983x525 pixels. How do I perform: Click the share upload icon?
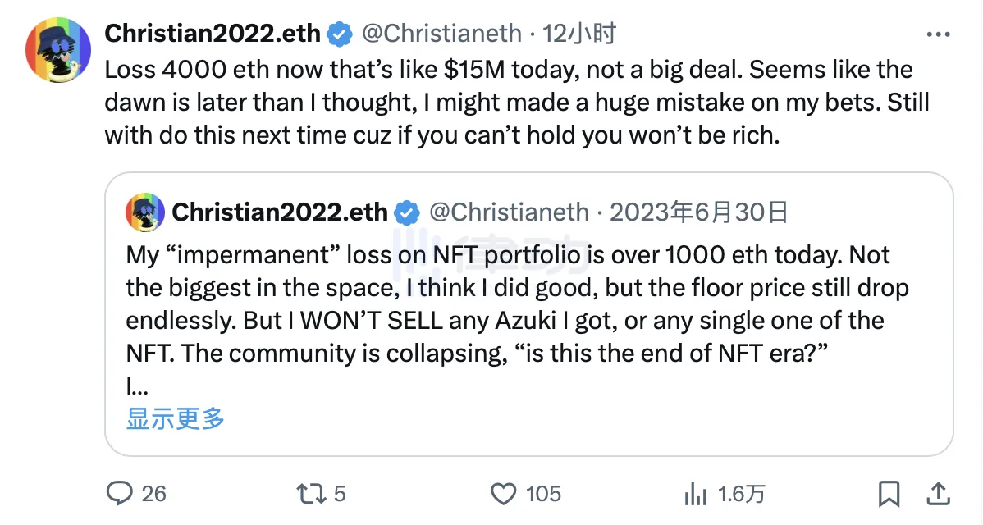[x=938, y=493]
